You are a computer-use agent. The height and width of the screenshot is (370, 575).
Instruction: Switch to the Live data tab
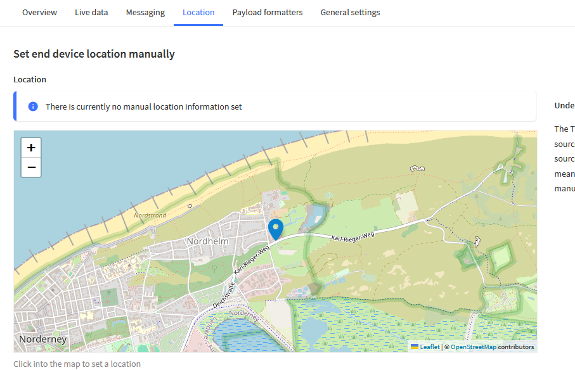pyautogui.click(x=91, y=13)
